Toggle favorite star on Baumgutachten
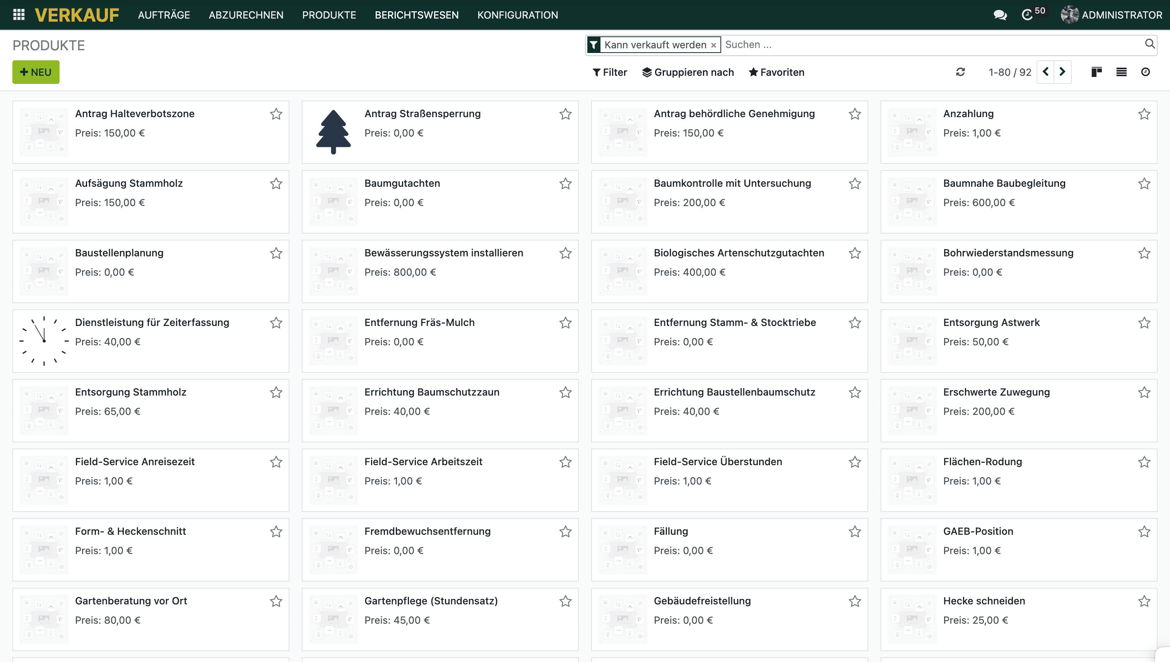Image resolution: width=1170 pixels, height=662 pixels. tap(565, 183)
